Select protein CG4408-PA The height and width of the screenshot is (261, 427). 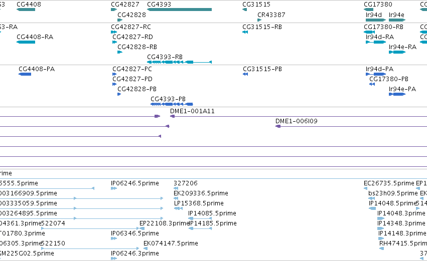(37, 69)
